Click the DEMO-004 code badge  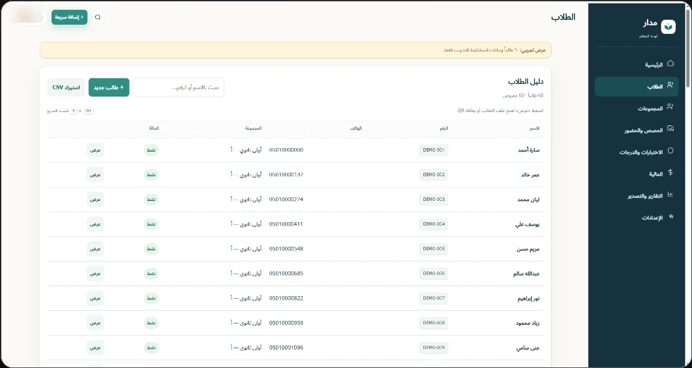pos(434,224)
